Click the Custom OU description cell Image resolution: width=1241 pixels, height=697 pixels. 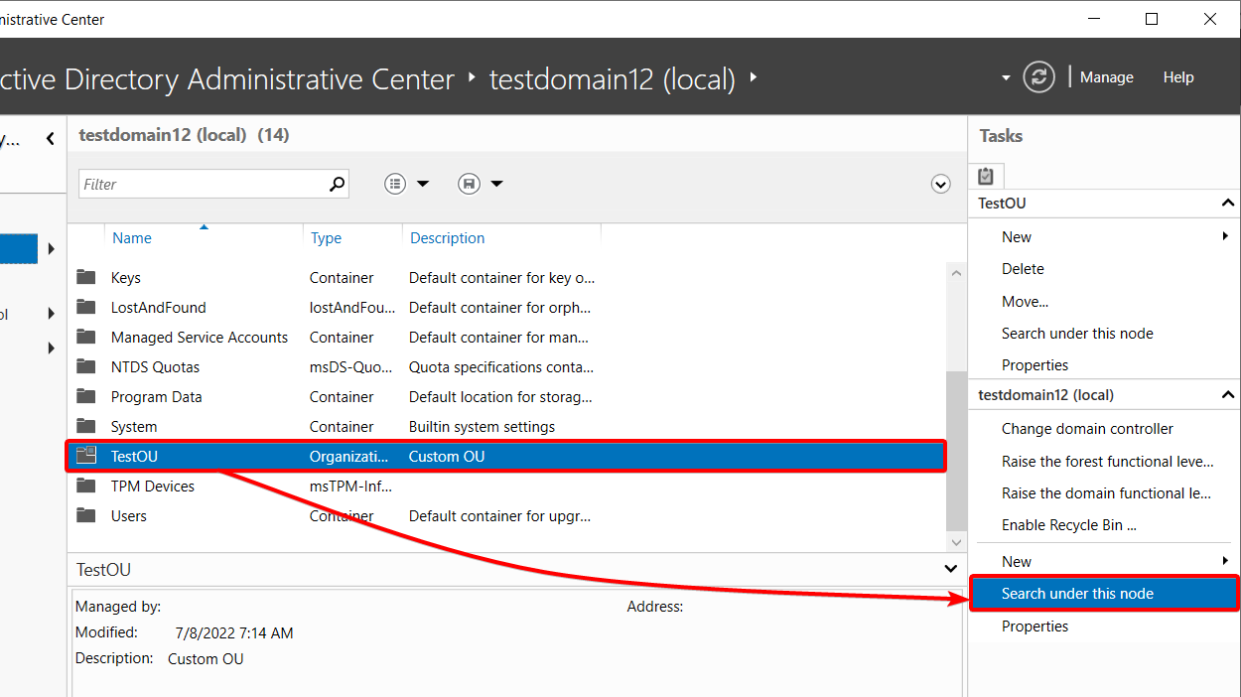447,457
